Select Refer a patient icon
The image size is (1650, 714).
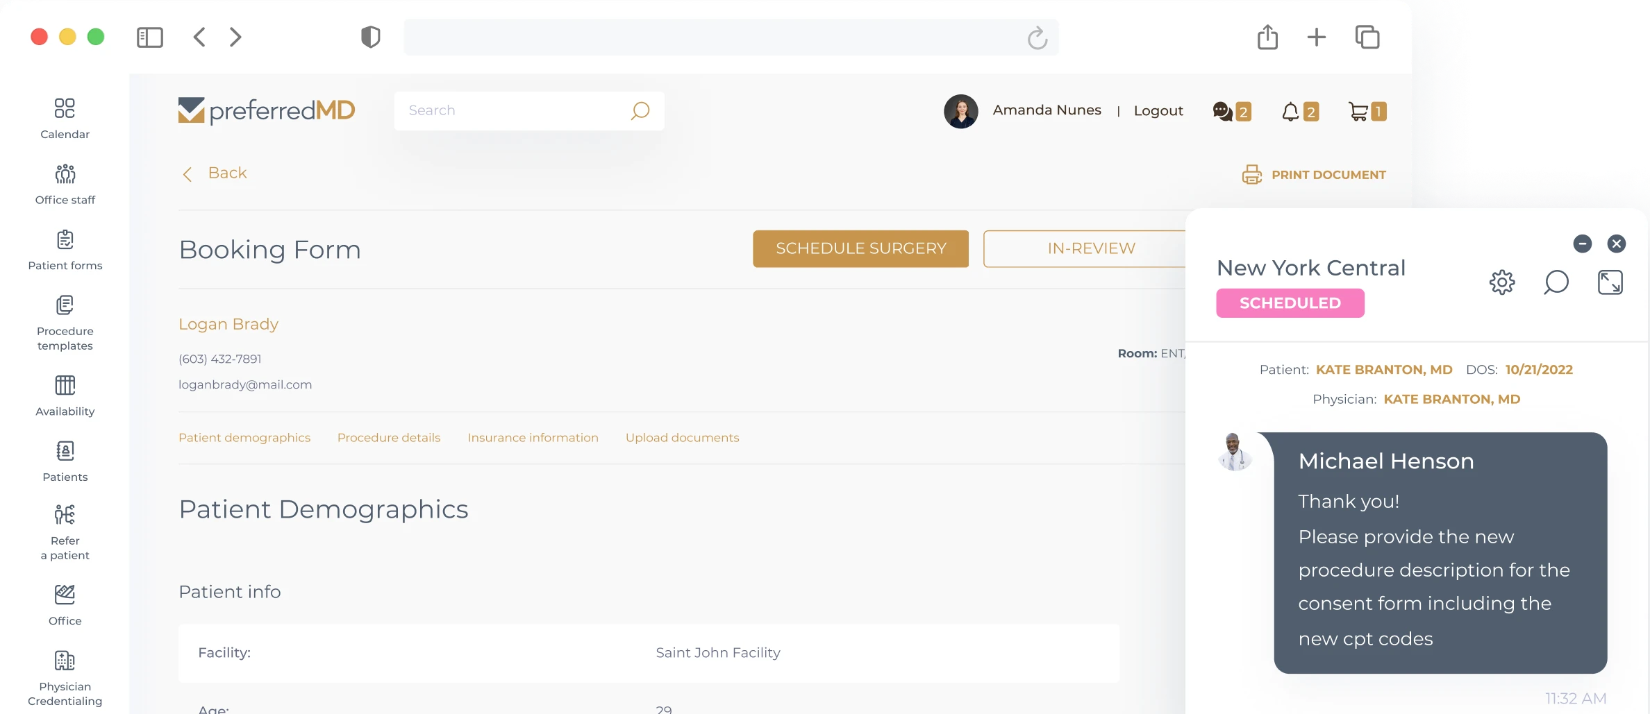tap(65, 515)
